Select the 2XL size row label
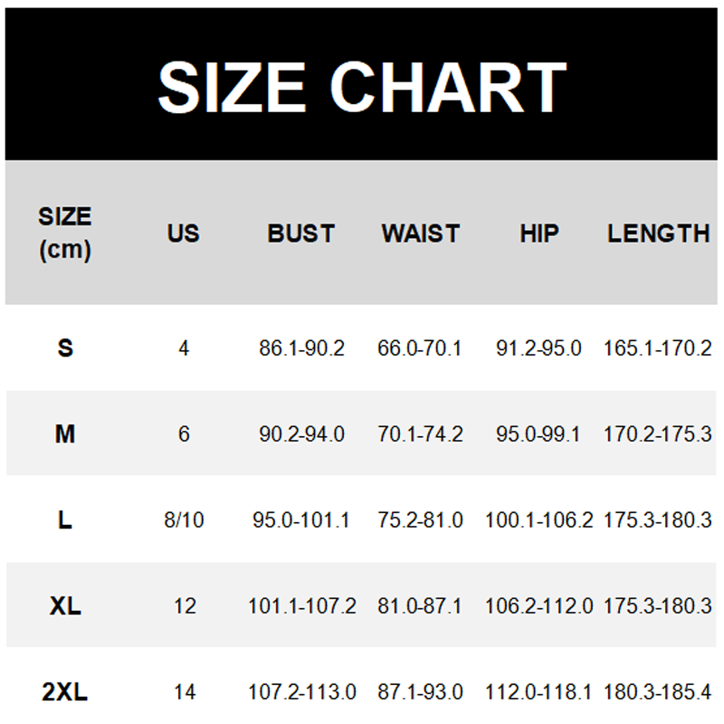This screenshot has width=724, height=724. point(65,693)
